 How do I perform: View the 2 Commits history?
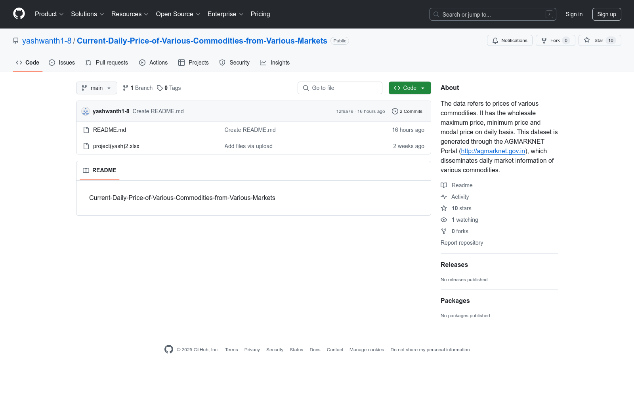[407, 111]
